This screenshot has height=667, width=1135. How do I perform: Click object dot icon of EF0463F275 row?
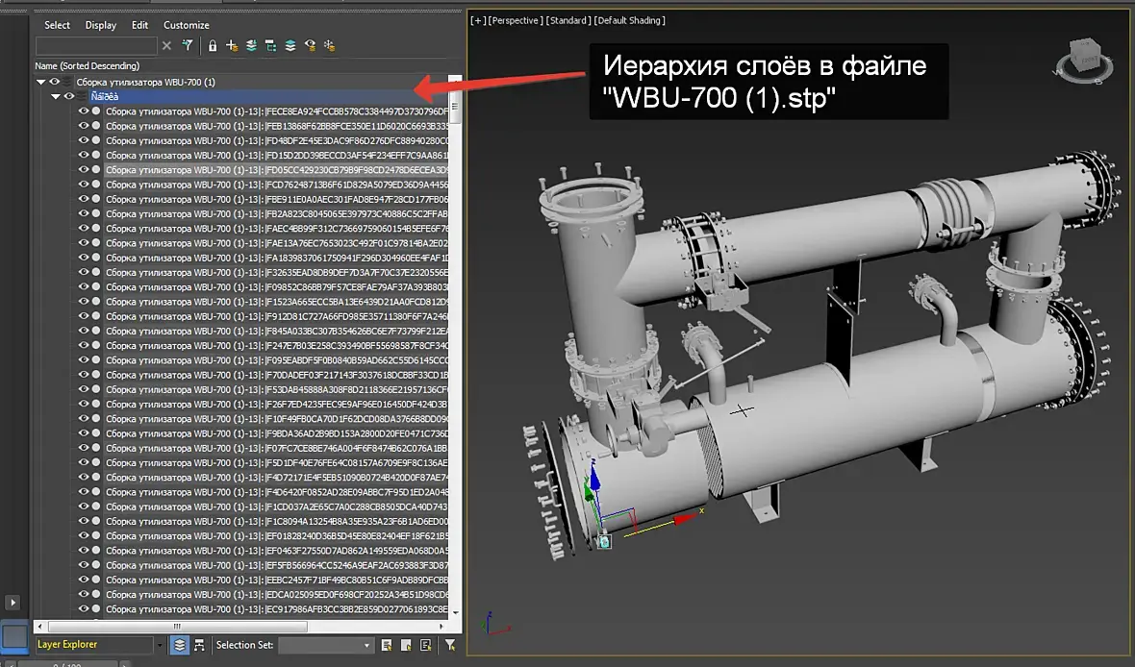point(96,551)
